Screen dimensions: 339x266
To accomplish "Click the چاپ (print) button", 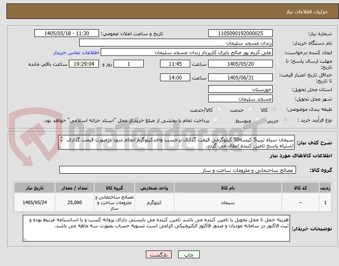I will point(188,254).
